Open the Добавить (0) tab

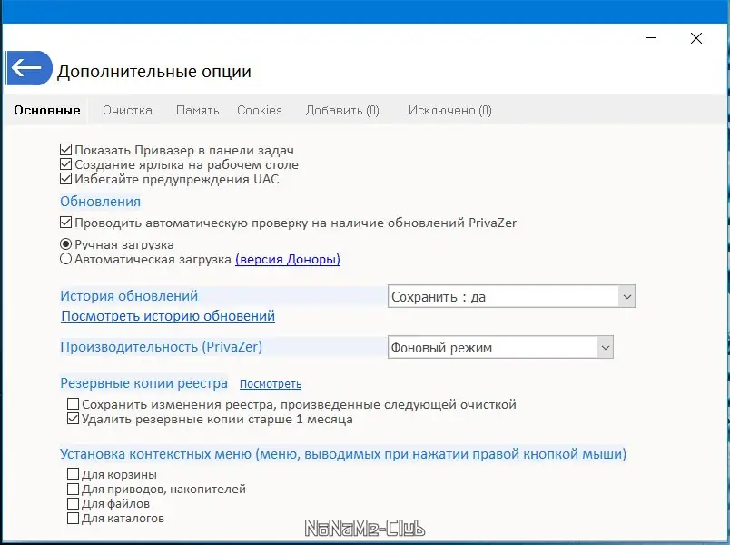(342, 111)
